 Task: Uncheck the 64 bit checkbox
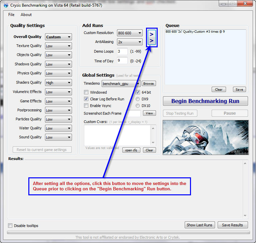(x=138, y=92)
